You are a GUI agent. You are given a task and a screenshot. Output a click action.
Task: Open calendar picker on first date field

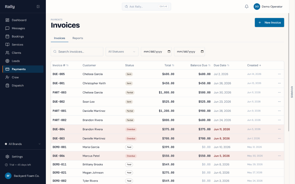click(x=169, y=52)
